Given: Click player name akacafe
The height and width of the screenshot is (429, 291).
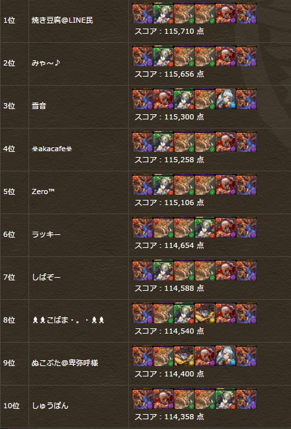Looking at the screenshot, I should point(52,149).
